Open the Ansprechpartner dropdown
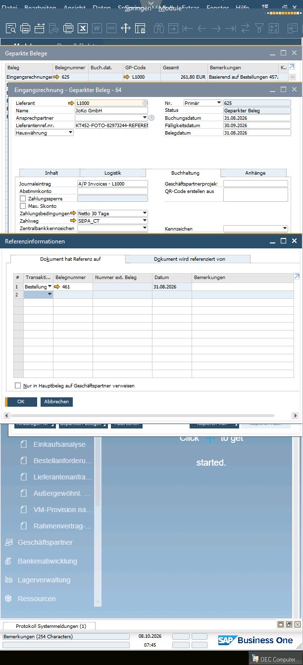 (145, 118)
